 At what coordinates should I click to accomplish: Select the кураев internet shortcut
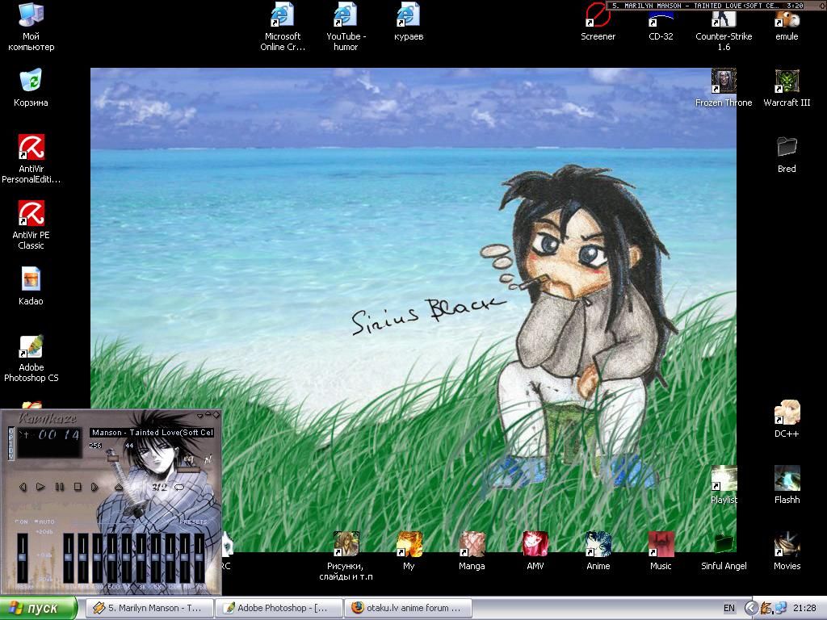coord(409,22)
